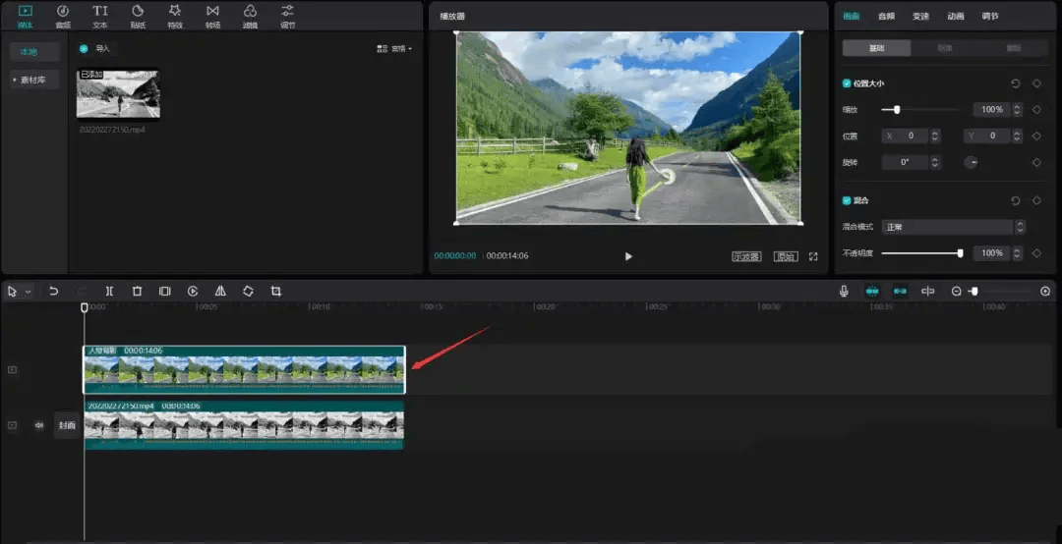1062x544 pixels.
Task: Open the 特效 effects tab
Action: coord(175,17)
